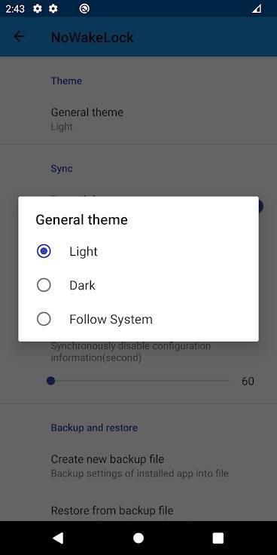Tap the first gear icon in status bar
This screenshot has height=555, width=277.
coord(38,8)
